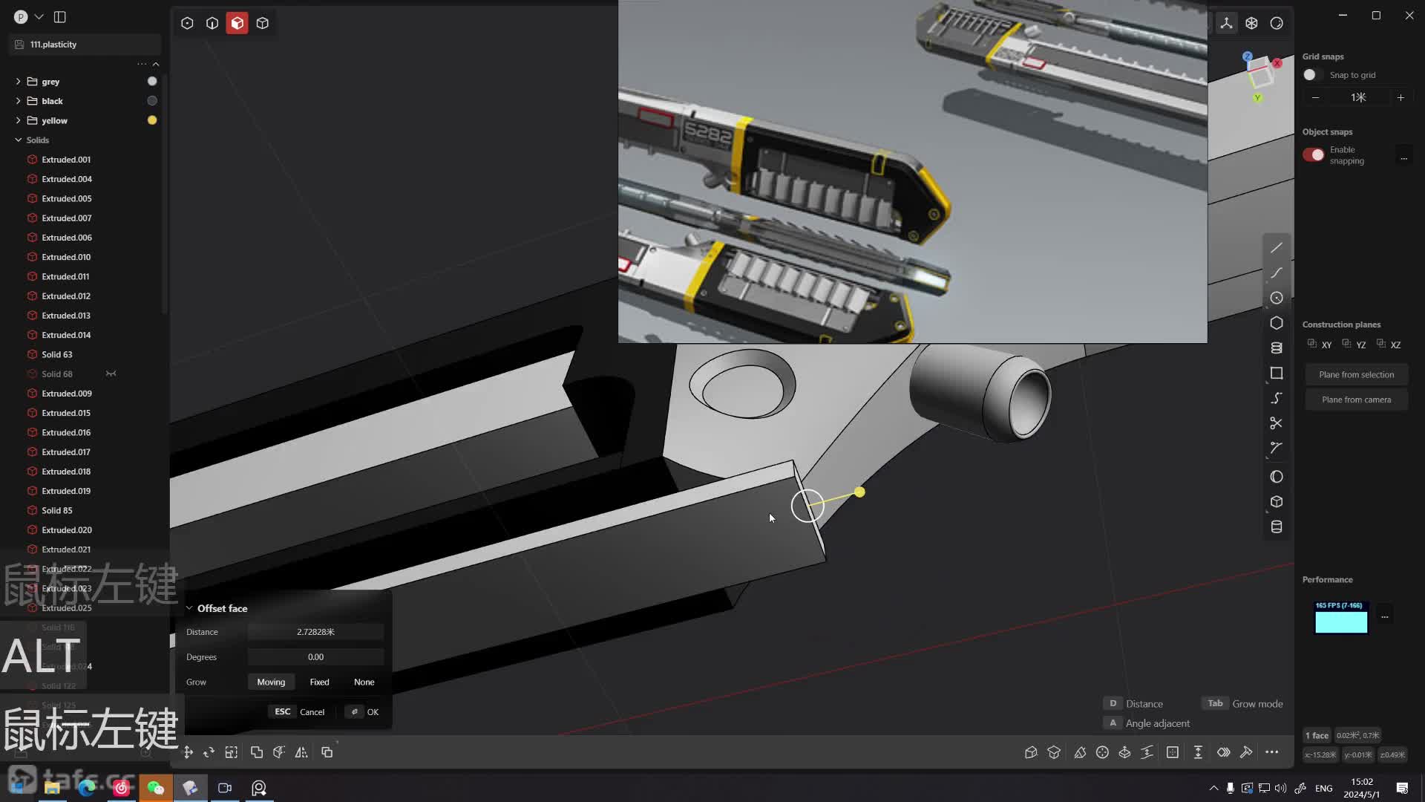
Task: Select the Rotate tool in bottom toolbar
Action: 209,752
